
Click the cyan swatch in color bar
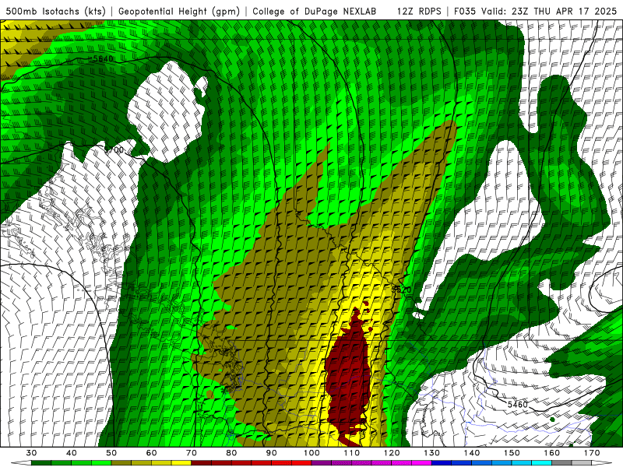[542, 463]
